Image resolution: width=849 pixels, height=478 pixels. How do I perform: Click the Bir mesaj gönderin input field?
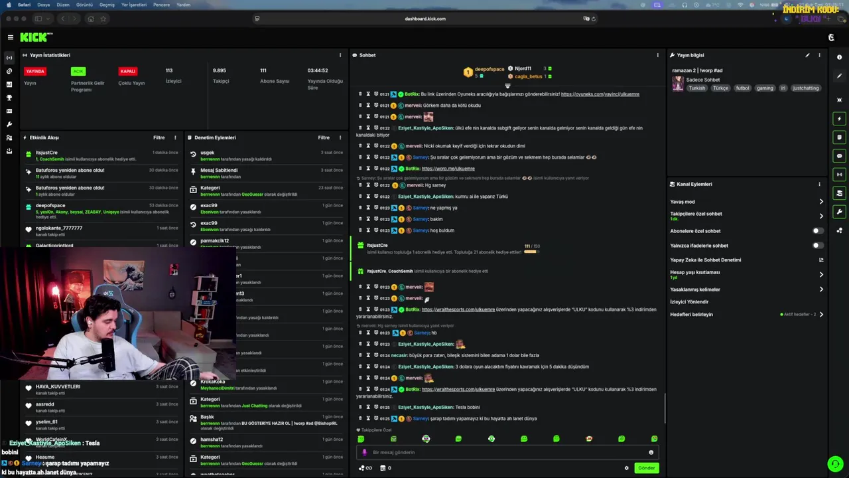[507, 453]
